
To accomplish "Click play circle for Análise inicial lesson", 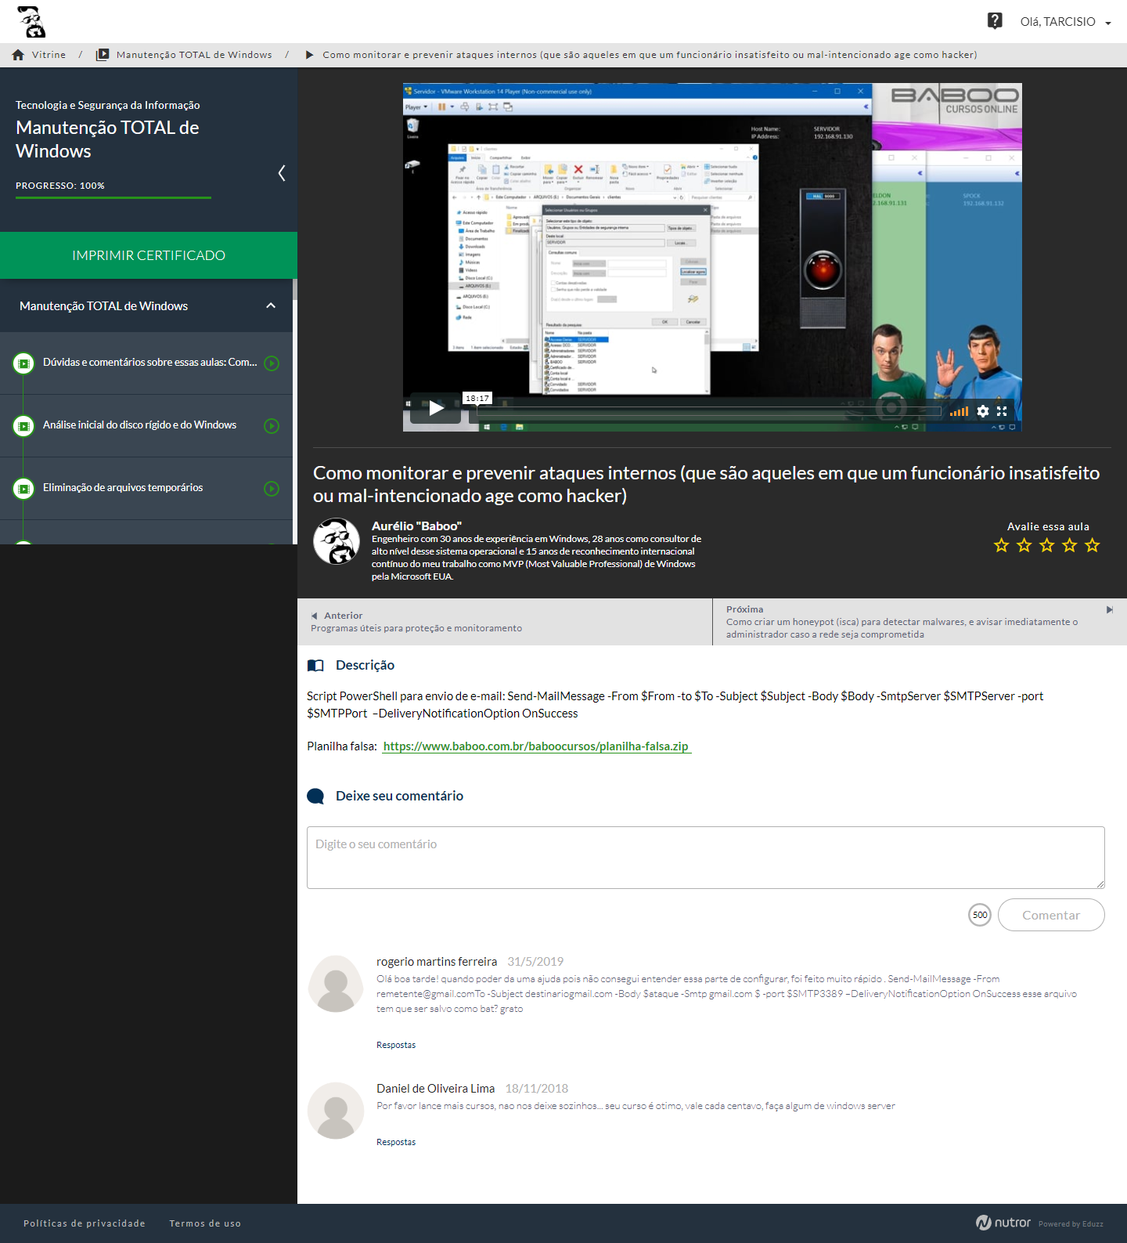I will point(272,426).
